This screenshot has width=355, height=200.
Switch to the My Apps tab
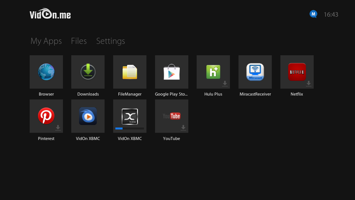click(46, 41)
